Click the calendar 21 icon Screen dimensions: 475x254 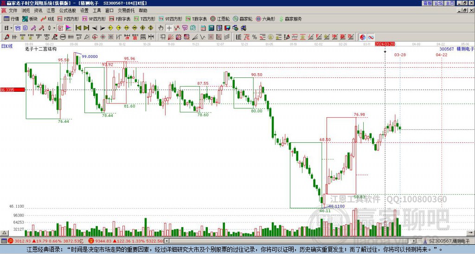pos(203,28)
